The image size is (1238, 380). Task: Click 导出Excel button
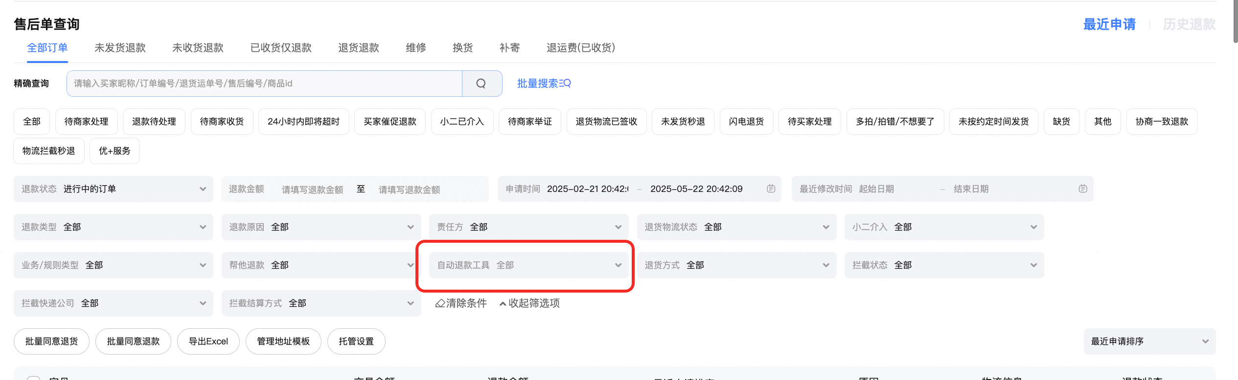(208, 341)
